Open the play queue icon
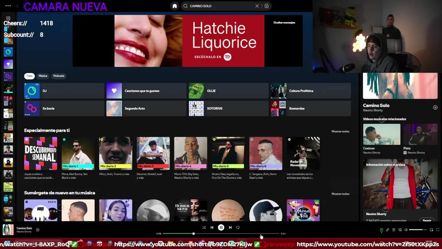 coord(394,230)
